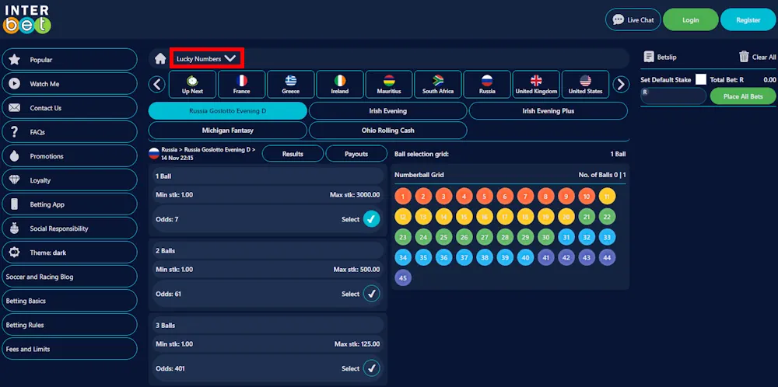The image size is (778, 387).
Task: Select the Up Next clock tile
Action: tap(192, 84)
